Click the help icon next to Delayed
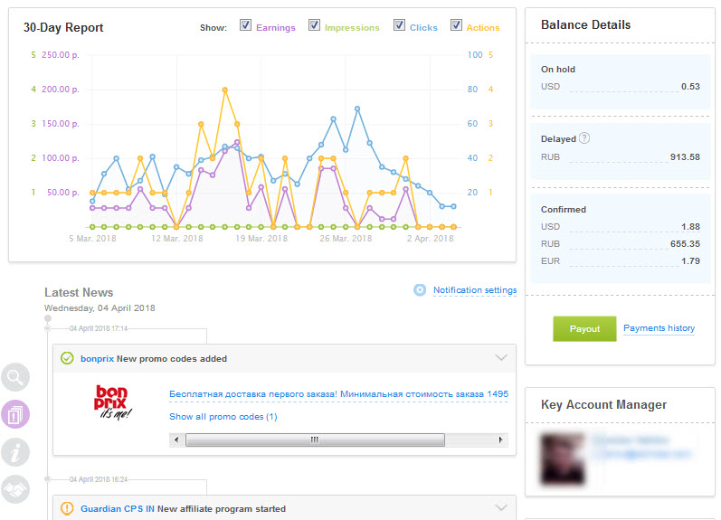Viewport: 721px width, 520px height. coord(584,138)
